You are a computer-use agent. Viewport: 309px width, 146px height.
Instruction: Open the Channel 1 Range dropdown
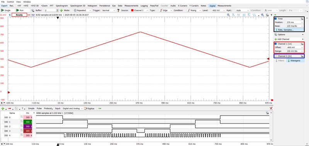pyautogui.click(x=295, y=51)
